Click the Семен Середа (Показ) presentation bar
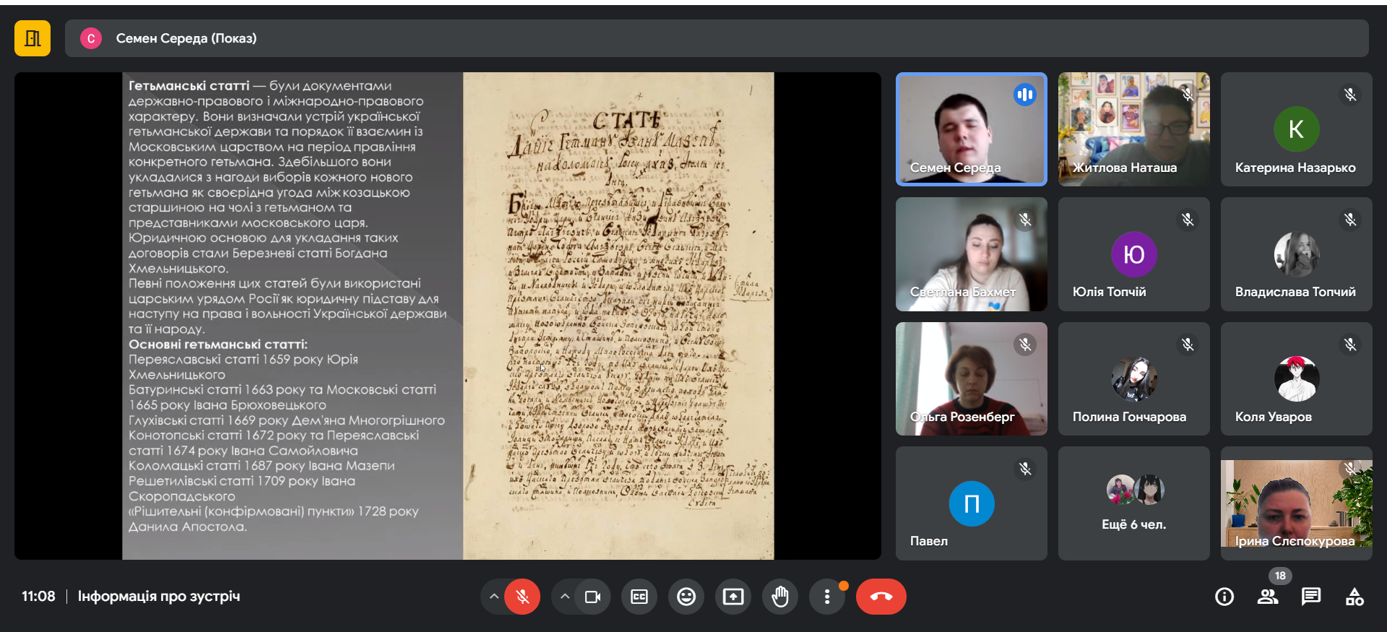 point(716,38)
